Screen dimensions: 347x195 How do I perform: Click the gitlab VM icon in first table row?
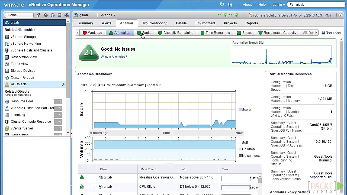coord(101,177)
